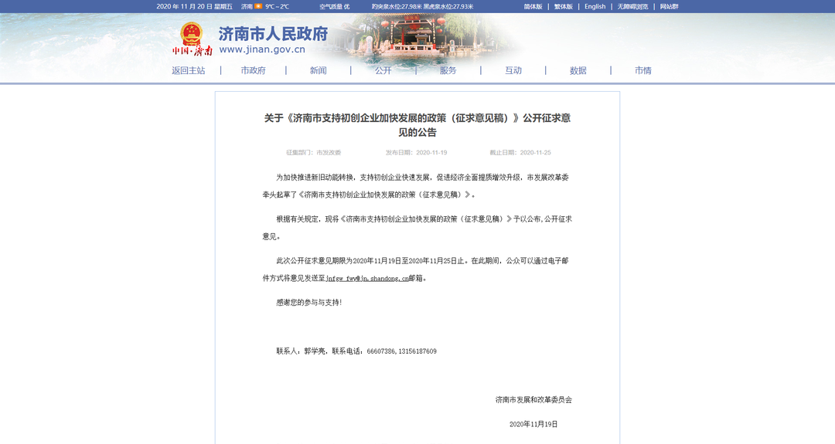Click the weather icon next to 济南
The width and height of the screenshot is (835, 444).
pos(258,6)
